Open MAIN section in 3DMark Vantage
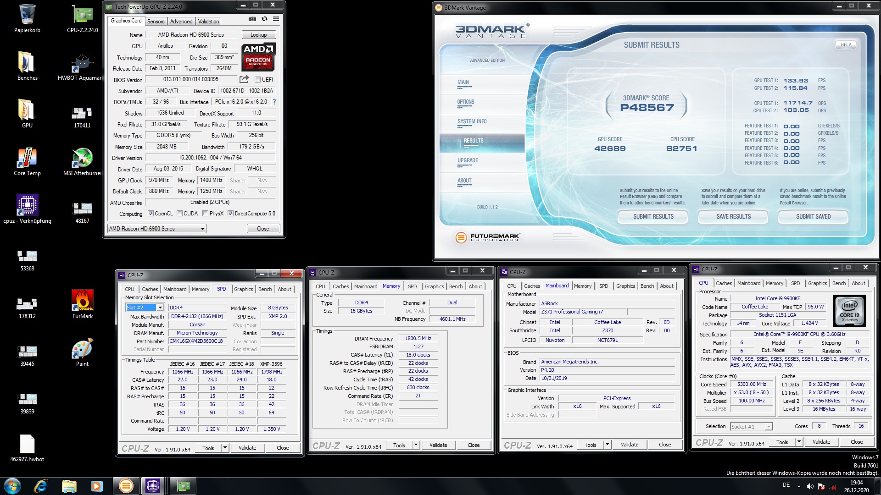Image resolution: width=881 pixels, height=495 pixels. [463, 82]
